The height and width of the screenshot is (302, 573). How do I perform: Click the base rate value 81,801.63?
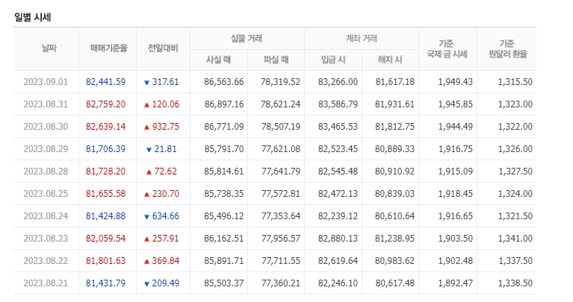[105, 261]
